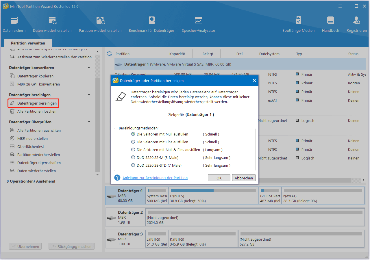Image resolution: width=370 pixels, height=260 pixels.
Task: Sort by the Typ column header
Action: click(321, 54)
